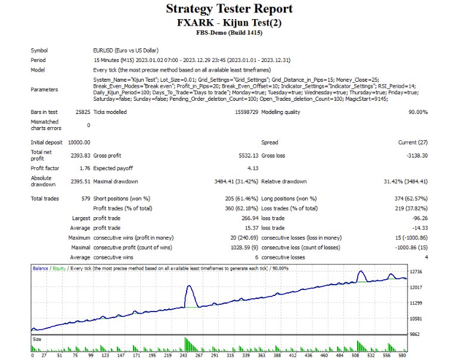Select the 15 Minutes (M15) period value
This screenshot has width=468, height=358.
click(x=192, y=60)
